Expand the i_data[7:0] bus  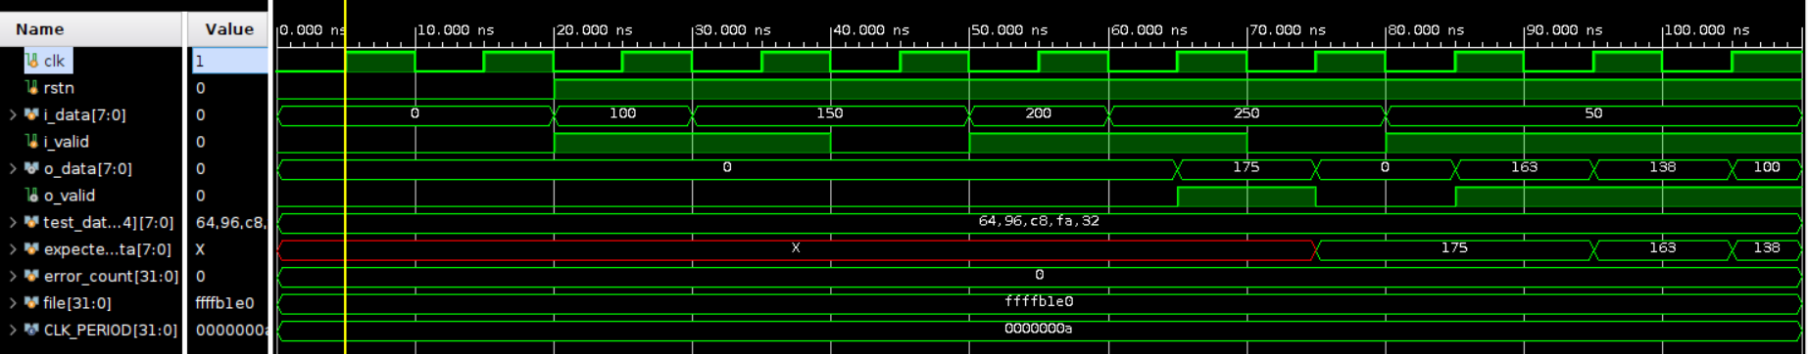[x=13, y=114]
